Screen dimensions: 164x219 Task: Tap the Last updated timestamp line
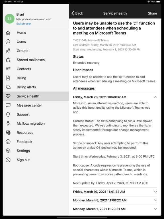[x=104, y=45]
